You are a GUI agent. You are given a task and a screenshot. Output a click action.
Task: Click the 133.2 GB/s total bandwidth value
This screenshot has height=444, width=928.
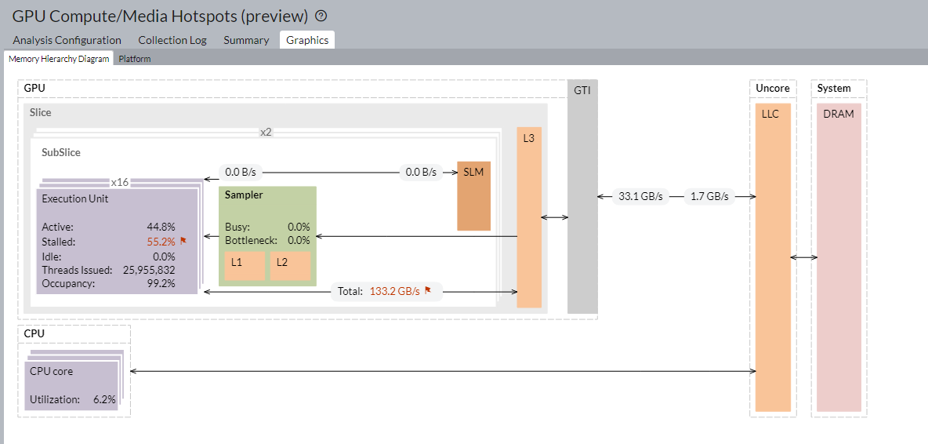[x=395, y=291]
